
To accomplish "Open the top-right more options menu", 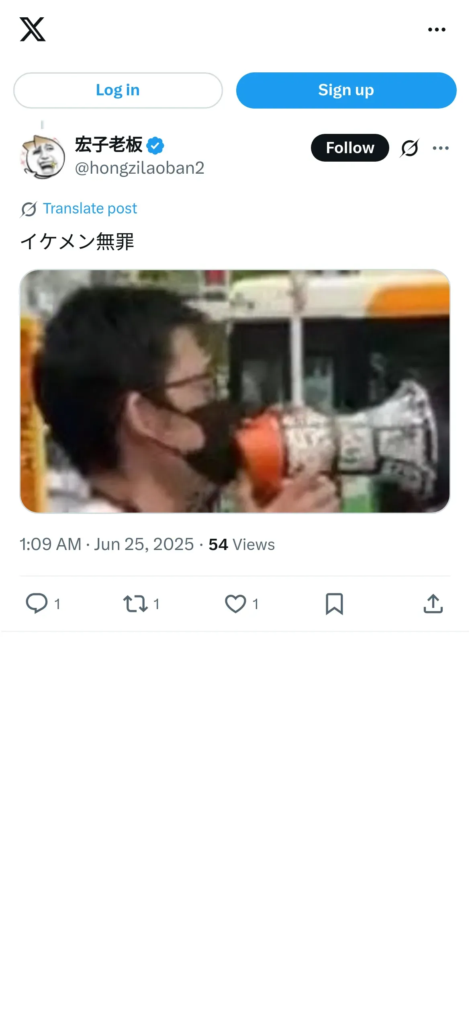I will tap(437, 29).
